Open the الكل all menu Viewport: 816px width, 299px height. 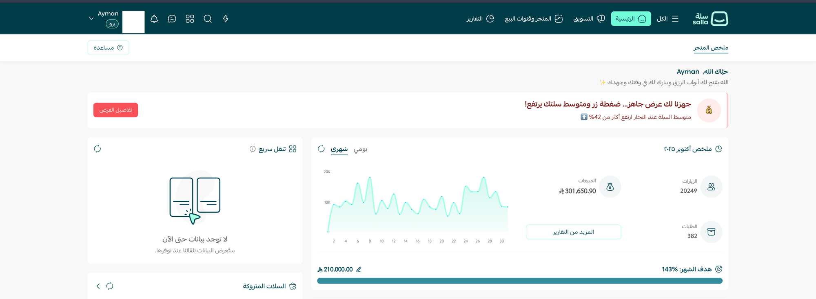pyautogui.click(x=667, y=19)
